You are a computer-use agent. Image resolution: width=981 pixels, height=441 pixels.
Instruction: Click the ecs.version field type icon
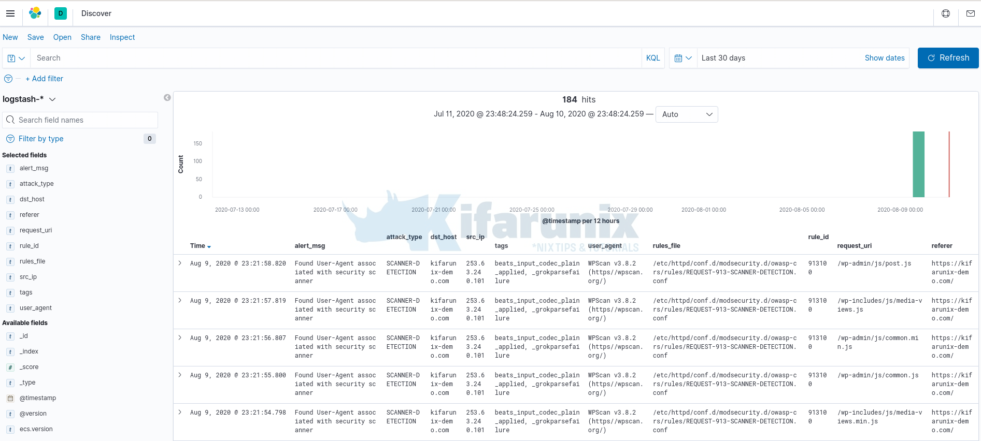point(10,430)
